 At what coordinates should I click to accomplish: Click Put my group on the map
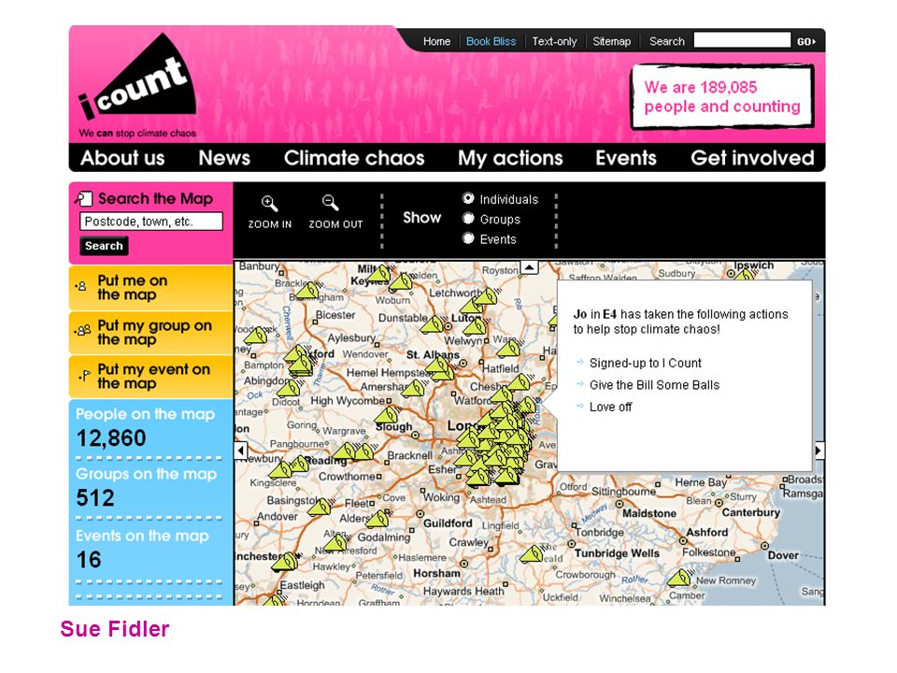(x=151, y=332)
